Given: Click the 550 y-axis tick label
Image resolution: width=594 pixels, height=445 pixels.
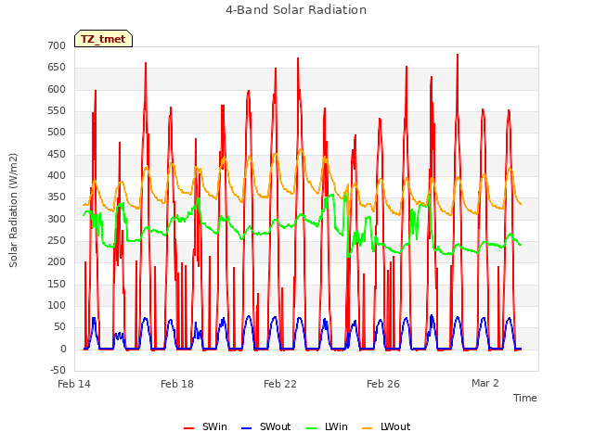Looking at the screenshot, I should pos(57,111).
